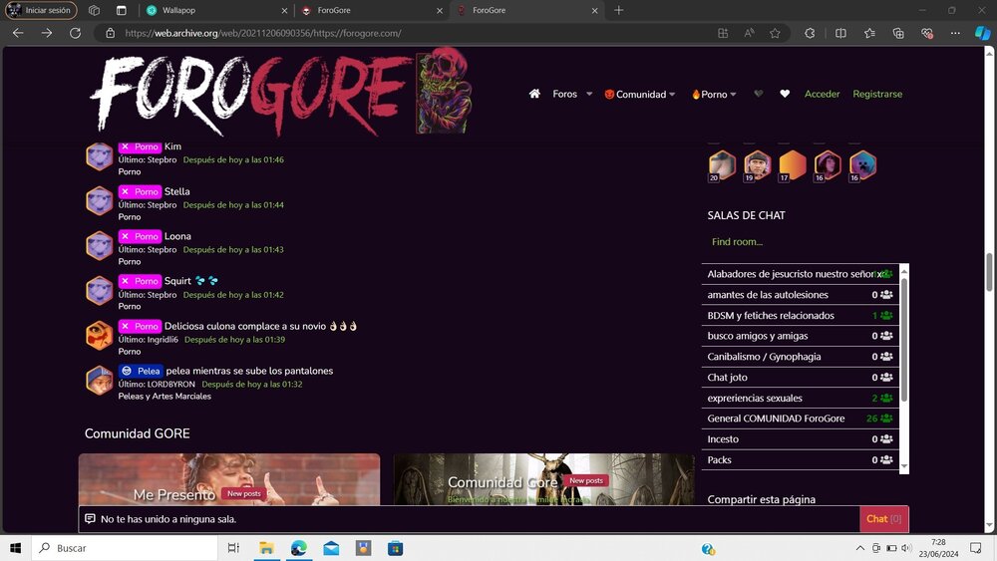Open browser extensions puzzle icon
This screenshot has width=997, height=561.
[810, 33]
